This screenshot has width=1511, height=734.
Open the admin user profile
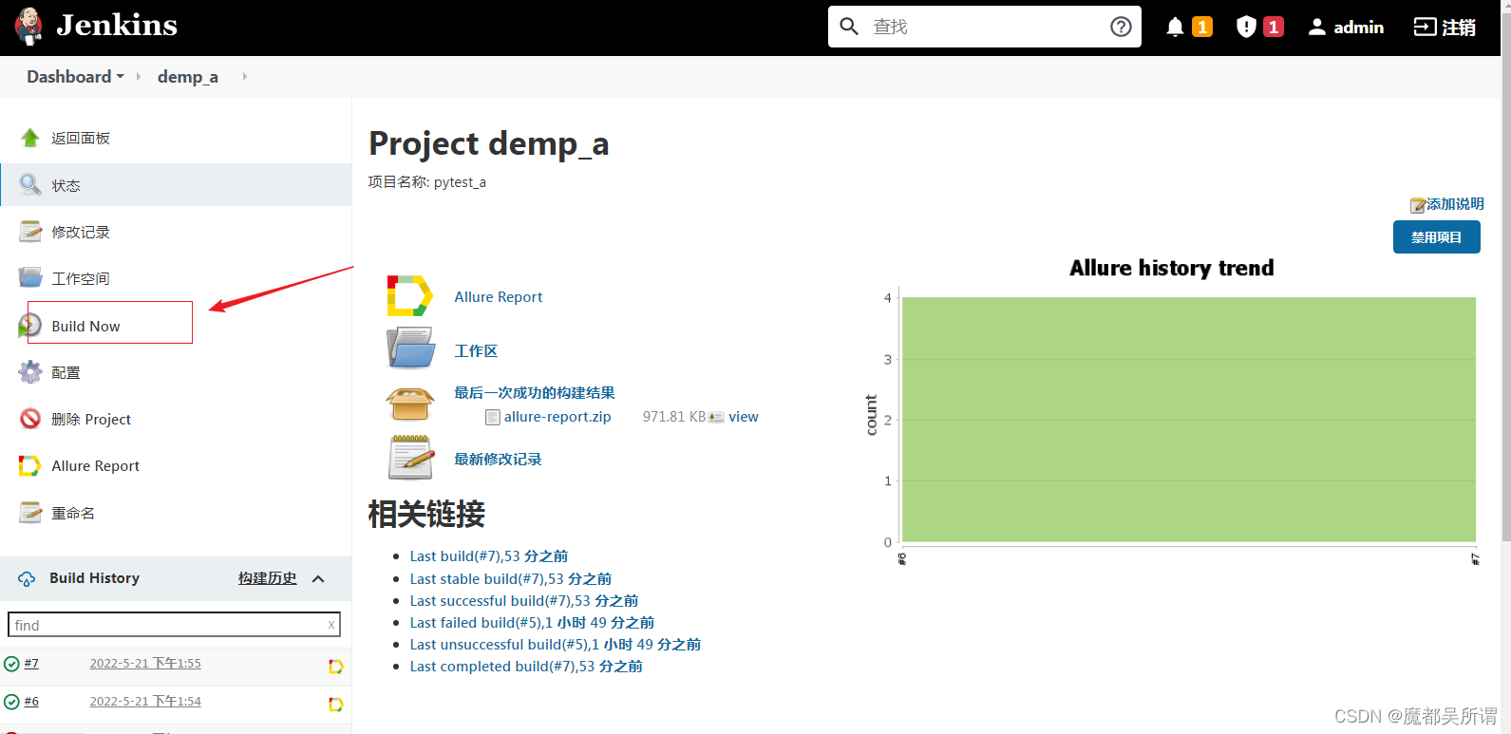click(x=1346, y=27)
